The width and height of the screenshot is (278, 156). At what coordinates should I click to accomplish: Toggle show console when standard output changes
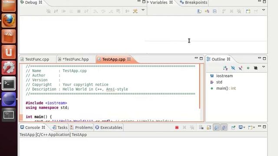point(216,127)
